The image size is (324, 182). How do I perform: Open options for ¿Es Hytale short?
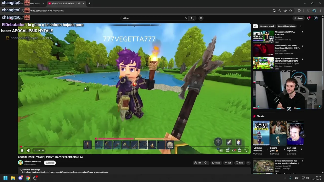click(267, 149)
